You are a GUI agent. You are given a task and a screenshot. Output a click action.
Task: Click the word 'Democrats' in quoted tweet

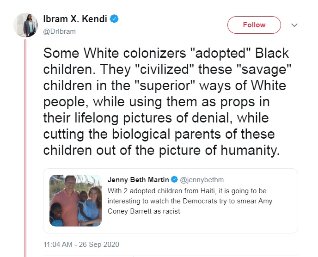tap(200, 201)
